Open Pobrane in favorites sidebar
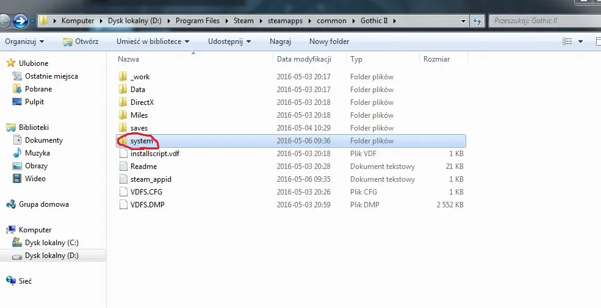This screenshot has width=601, height=308. (x=38, y=89)
